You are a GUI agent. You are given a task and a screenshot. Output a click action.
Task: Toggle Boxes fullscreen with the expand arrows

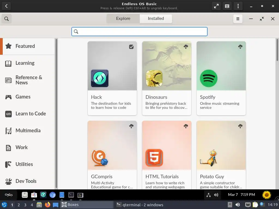[216, 6]
